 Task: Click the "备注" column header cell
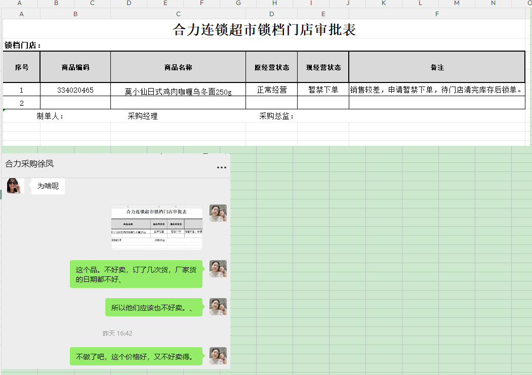click(437, 67)
